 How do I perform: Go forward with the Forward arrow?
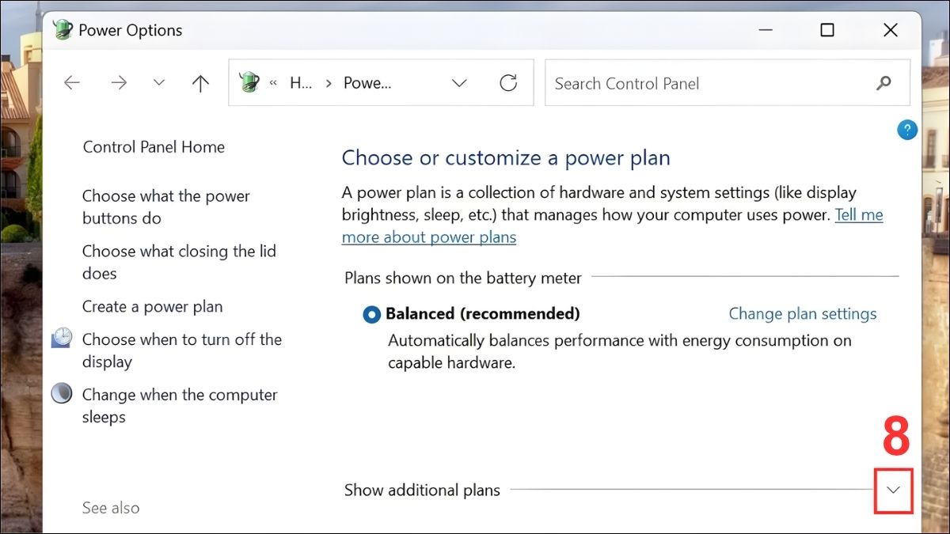tap(119, 83)
